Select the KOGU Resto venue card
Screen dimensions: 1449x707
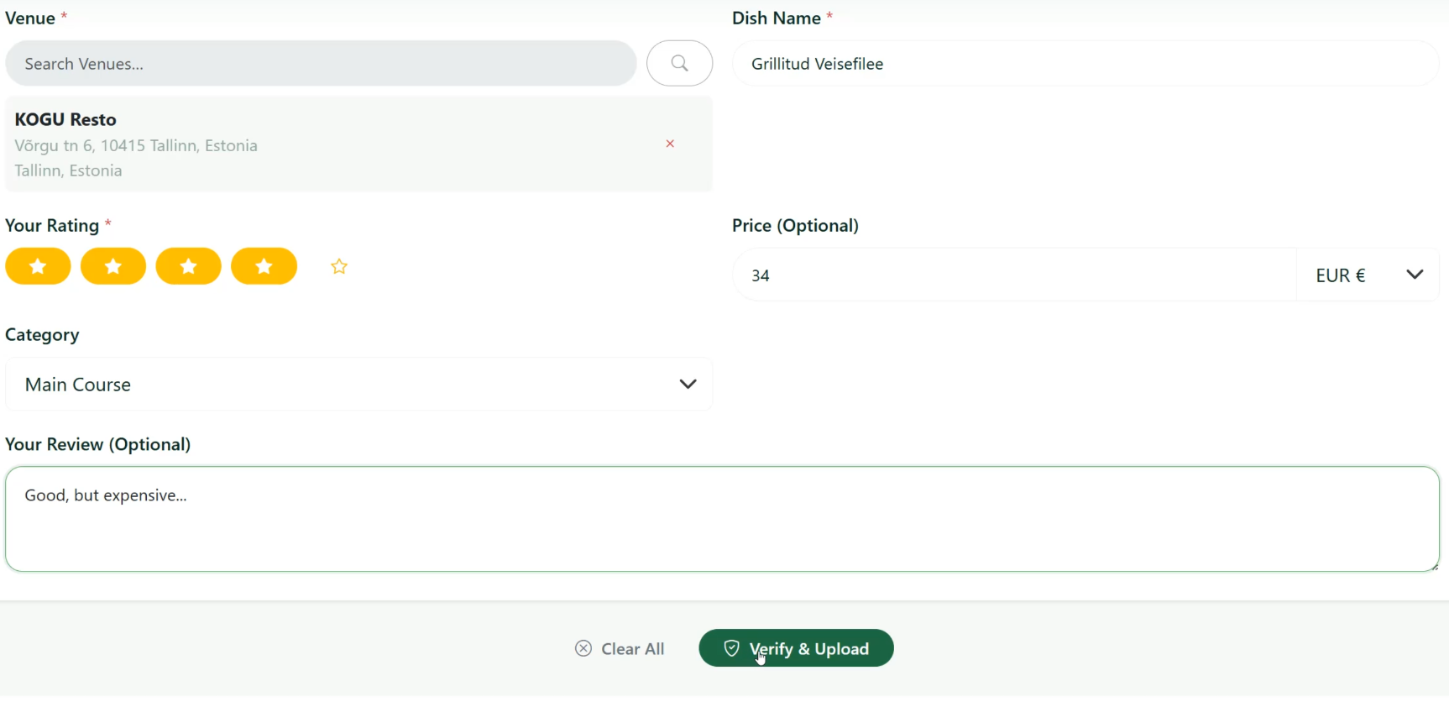tap(336, 144)
